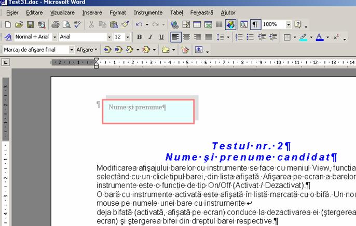This screenshot has width=356, height=226.
Task: Toggle bold formatting
Action: coord(140,37)
